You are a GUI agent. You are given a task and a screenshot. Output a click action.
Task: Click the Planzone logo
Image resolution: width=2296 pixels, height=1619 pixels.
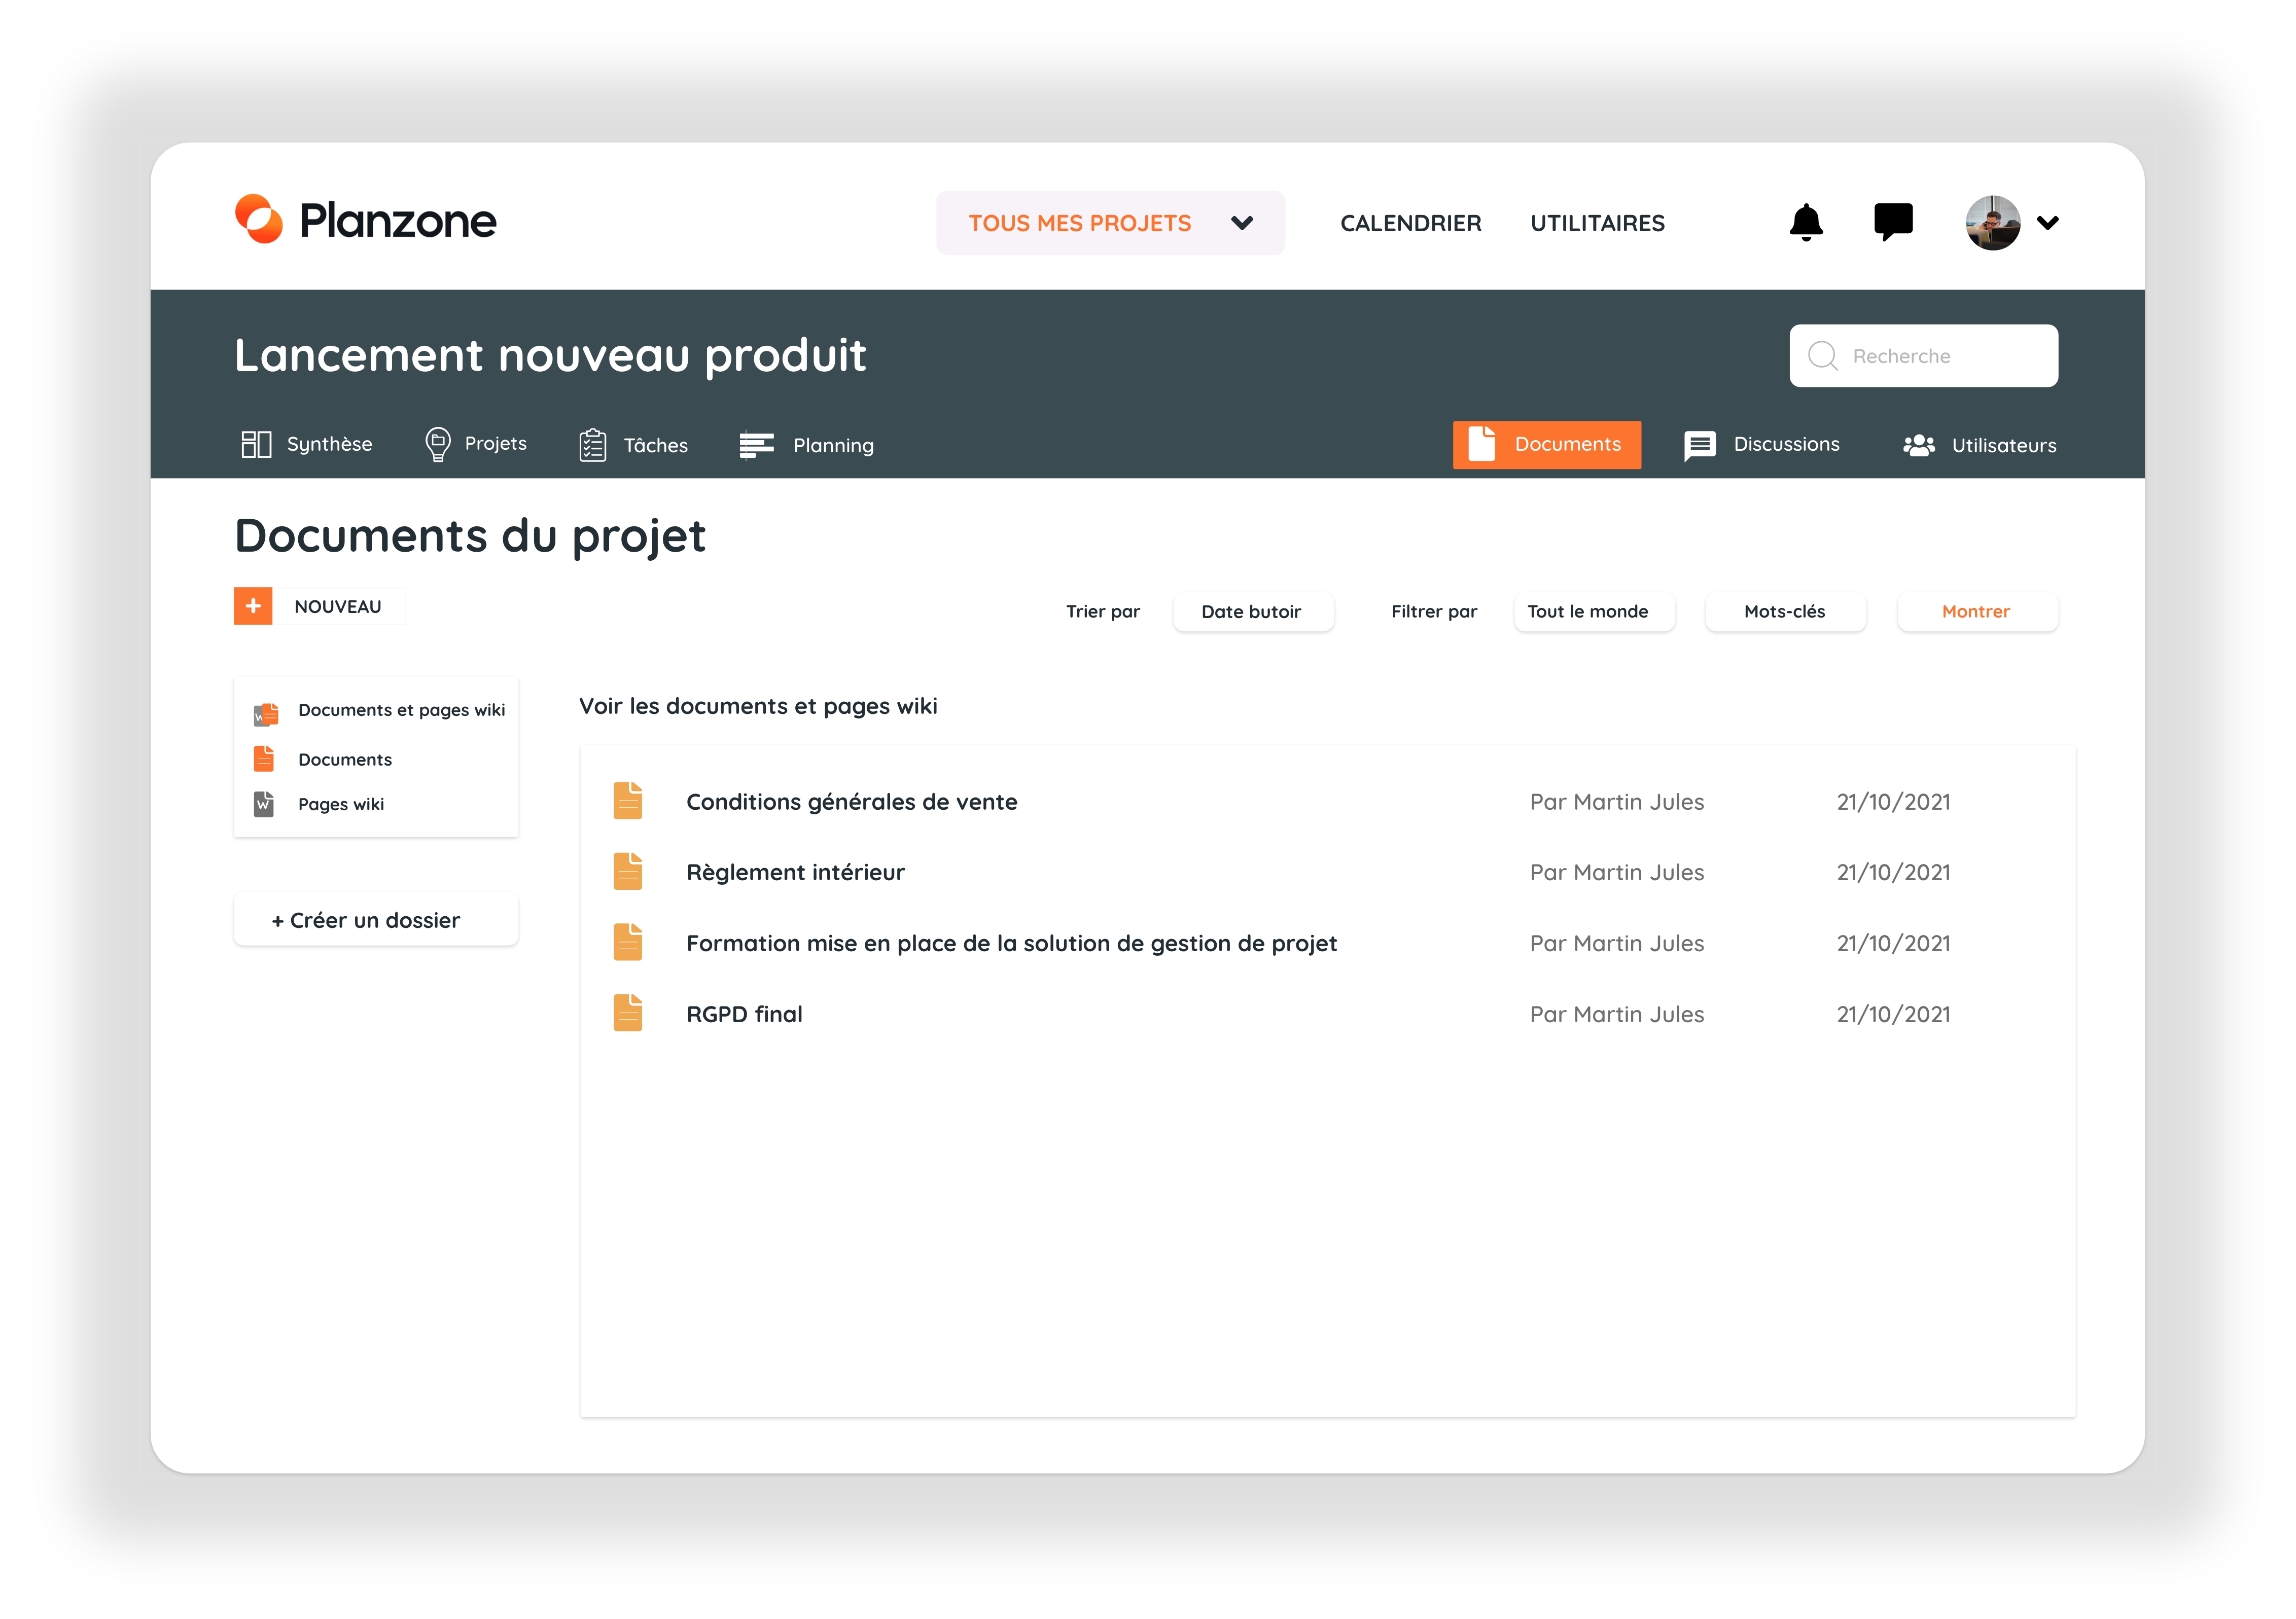(365, 220)
